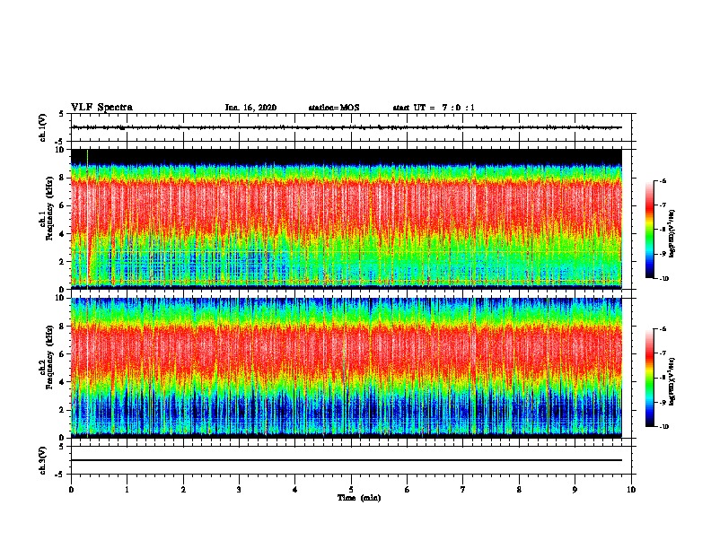The height and width of the screenshot is (549, 711).
Task: Click the "7" tick on the time axis
Action: [463, 490]
